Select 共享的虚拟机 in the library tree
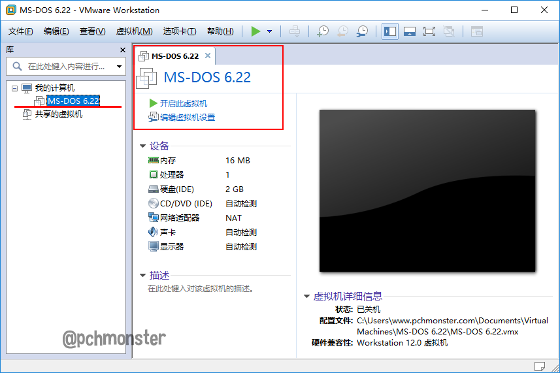The width and height of the screenshot is (560, 373). (x=59, y=114)
